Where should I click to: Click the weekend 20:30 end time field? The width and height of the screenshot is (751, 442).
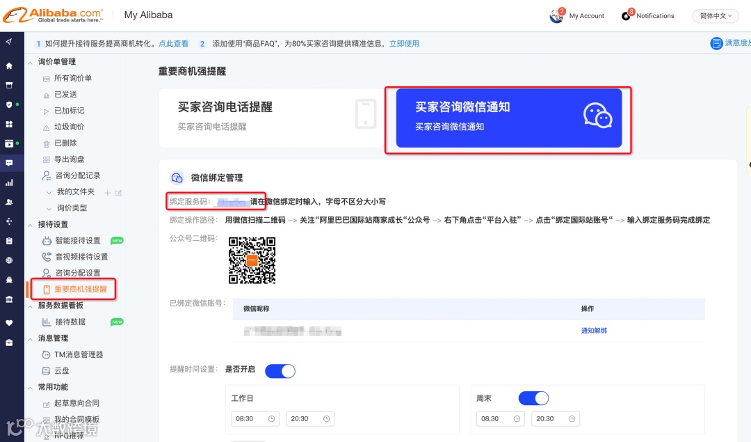coord(556,418)
